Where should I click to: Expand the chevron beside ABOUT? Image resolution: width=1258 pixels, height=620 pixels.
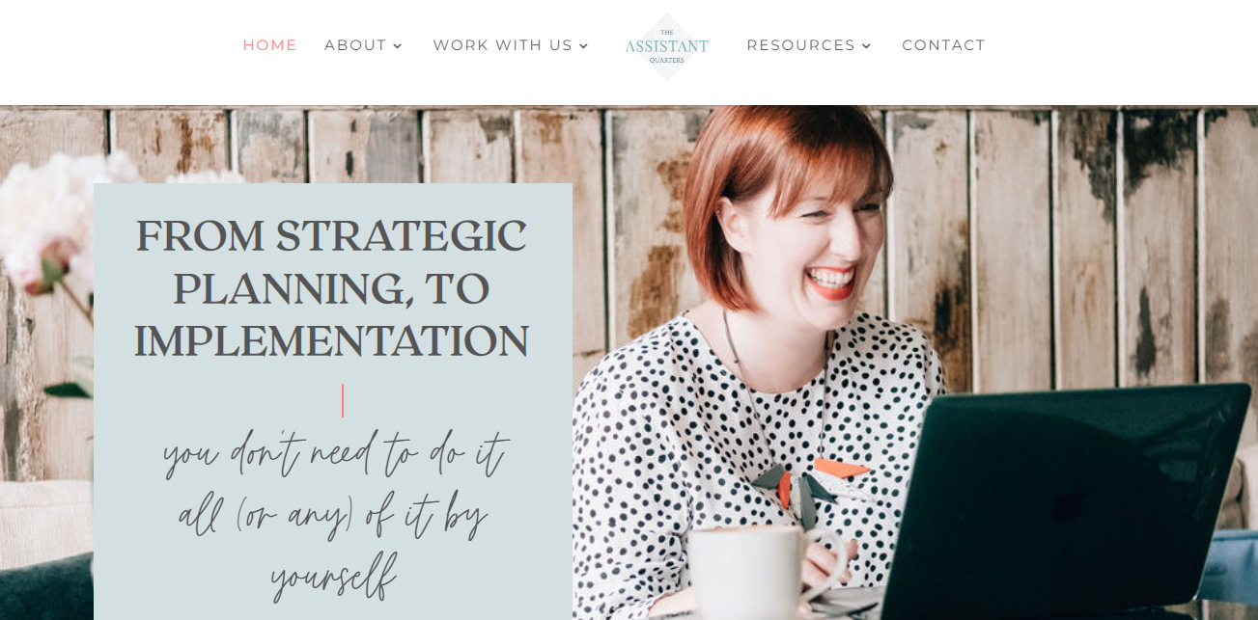(x=398, y=46)
